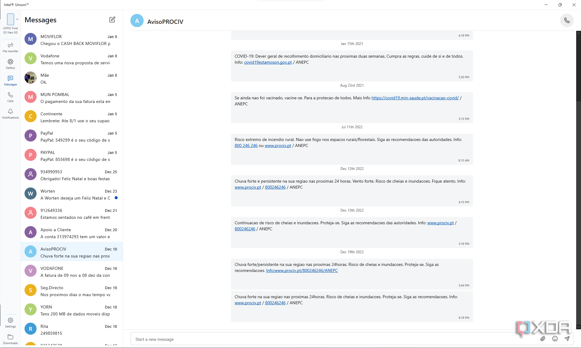Click the Worten contact avatar
This screenshot has height=348, width=581.
click(31, 194)
